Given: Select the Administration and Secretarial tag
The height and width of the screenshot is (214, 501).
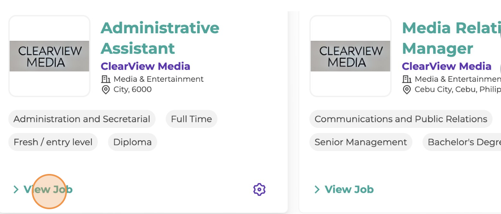Looking at the screenshot, I should click(x=82, y=119).
